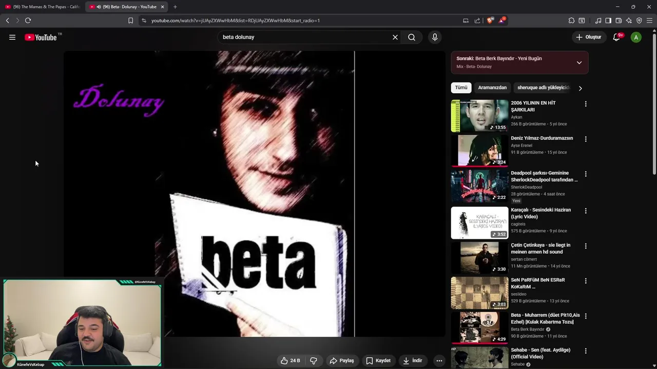This screenshot has width=657, height=369.
Task: Open browser extensions puzzle icon
Action: click(571, 20)
